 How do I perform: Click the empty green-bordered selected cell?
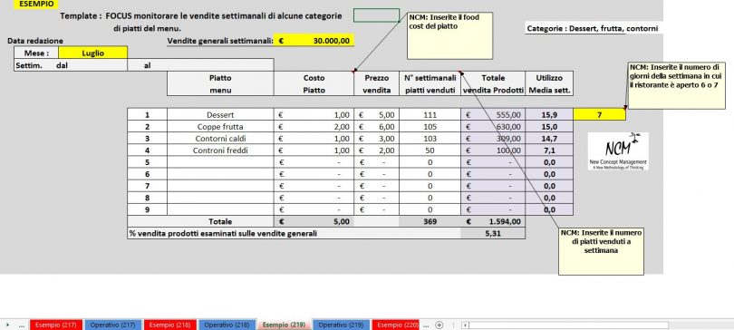[x=376, y=15]
